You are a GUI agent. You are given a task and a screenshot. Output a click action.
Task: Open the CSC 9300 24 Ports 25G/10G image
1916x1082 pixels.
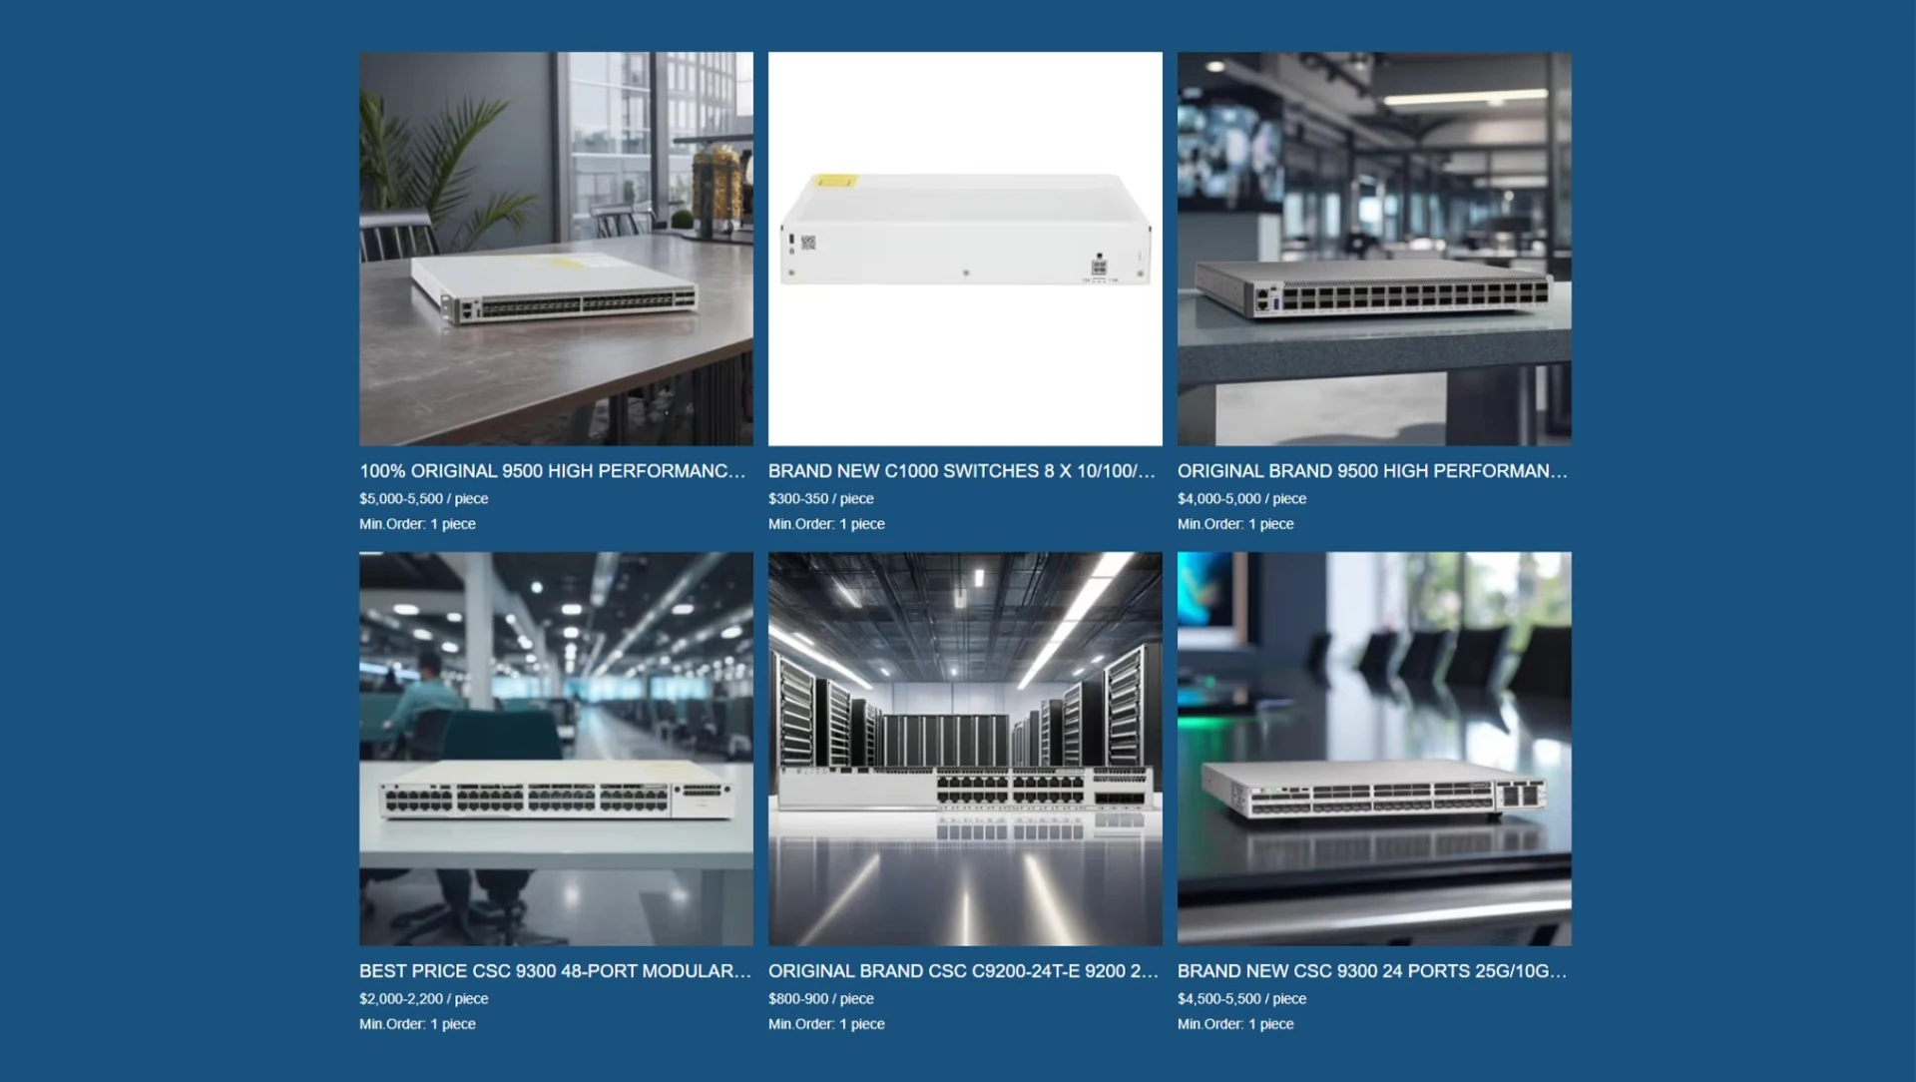(1374, 749)
